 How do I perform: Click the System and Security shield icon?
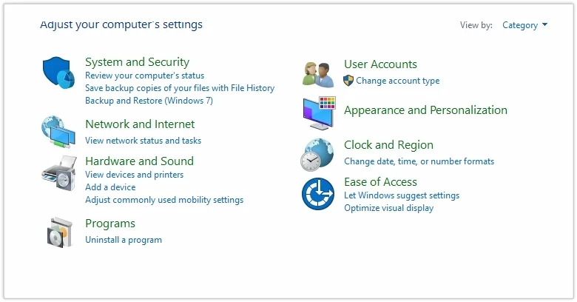tap(59, 73)
